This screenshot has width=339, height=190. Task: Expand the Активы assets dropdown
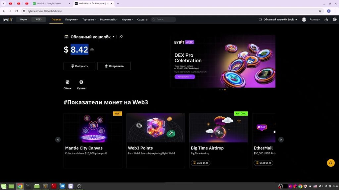[315, 19]
